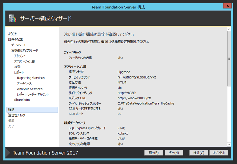Click the NTLM authentication value
237x164 pixels.
coord(122,82)
